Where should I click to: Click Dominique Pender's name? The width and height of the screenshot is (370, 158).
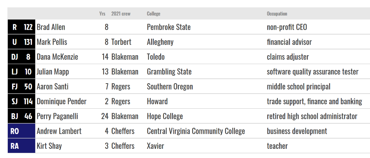click(61, 101)
